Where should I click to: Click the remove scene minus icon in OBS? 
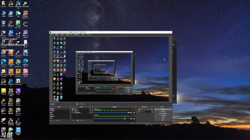coord(53,120)
